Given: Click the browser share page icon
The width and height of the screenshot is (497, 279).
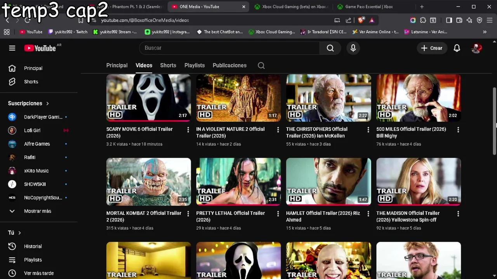Looking at the screenshot, I should click(x=348, y=20).
